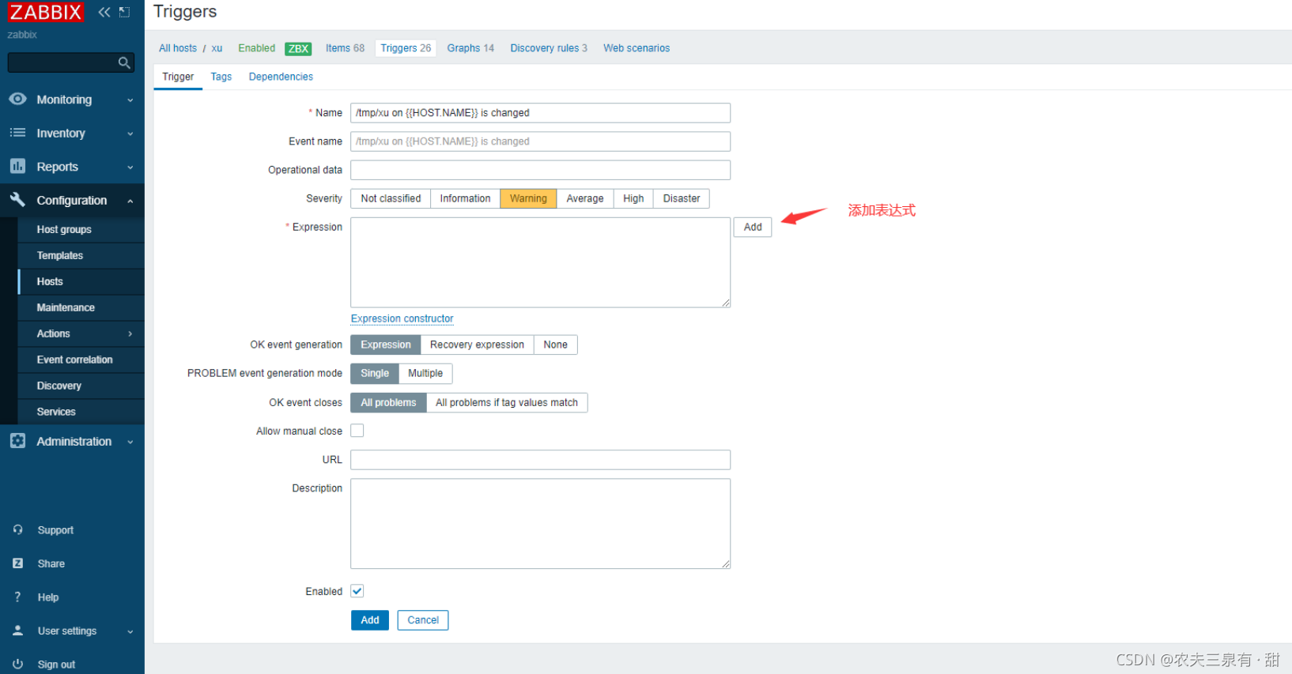Expand the Administration menu

click(130, 442)
